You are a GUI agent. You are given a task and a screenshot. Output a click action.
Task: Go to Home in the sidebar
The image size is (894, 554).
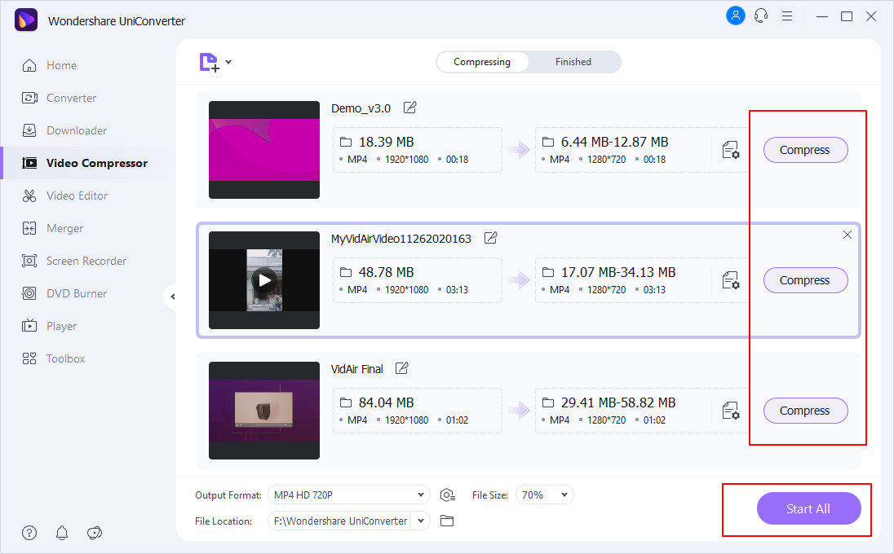pyautogui.click(x=61, y=65)
